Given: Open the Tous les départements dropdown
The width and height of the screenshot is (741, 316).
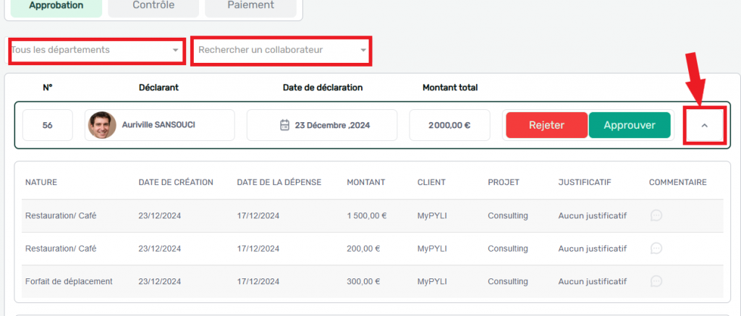Looking at the screenshot, I should click(96, 50).
